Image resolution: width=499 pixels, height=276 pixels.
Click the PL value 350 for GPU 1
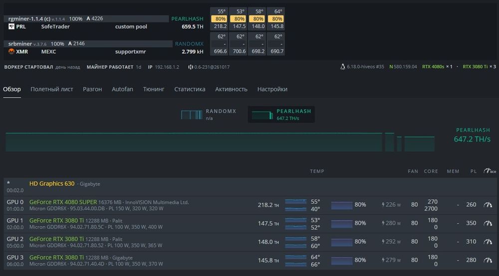[471, 223]
